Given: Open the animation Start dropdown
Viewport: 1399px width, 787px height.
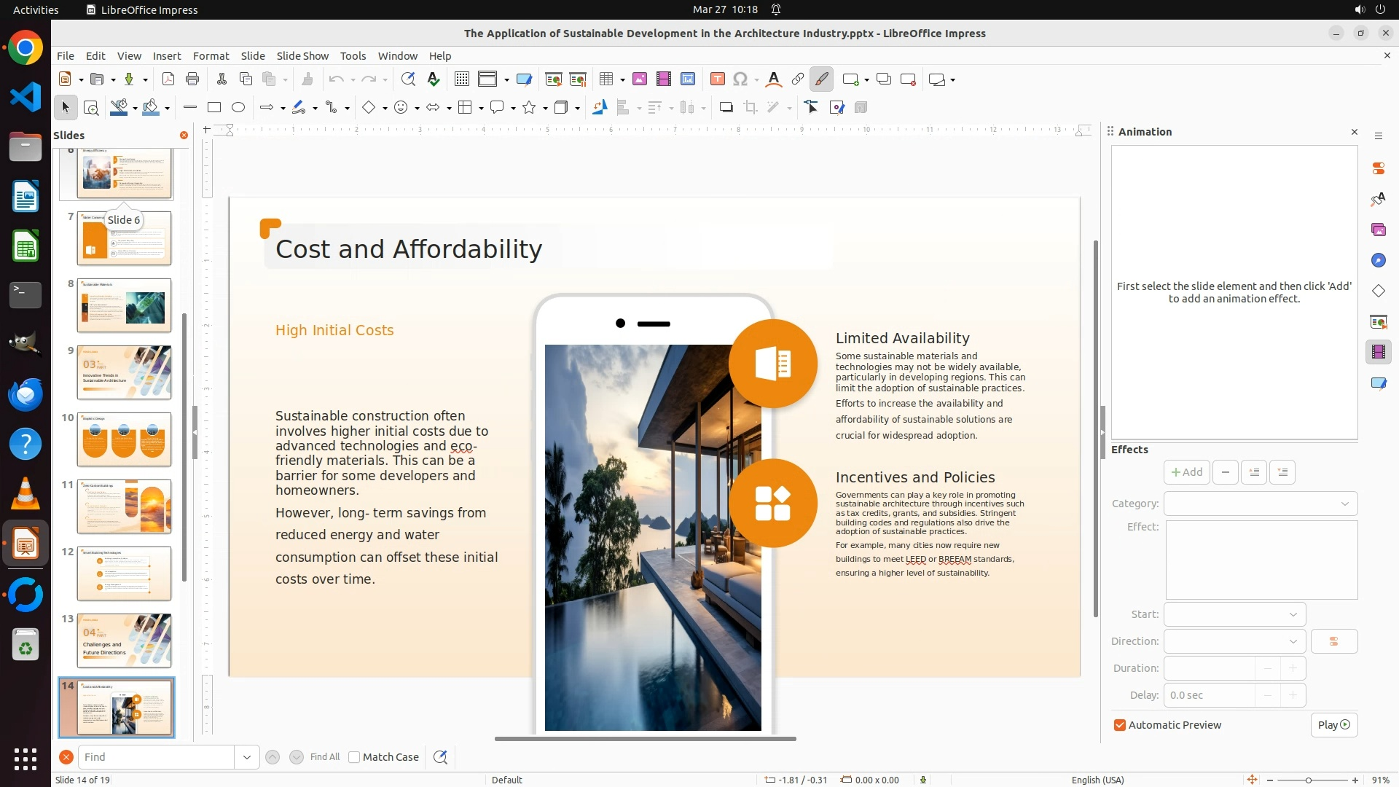Looking at the screenshot, I should (1234, 614).
